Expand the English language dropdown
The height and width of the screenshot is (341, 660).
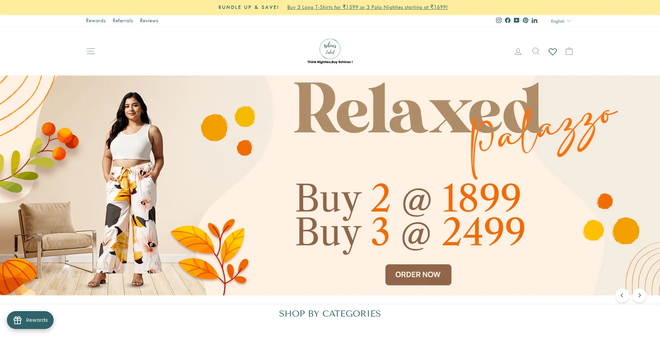(x=561, y=21)
